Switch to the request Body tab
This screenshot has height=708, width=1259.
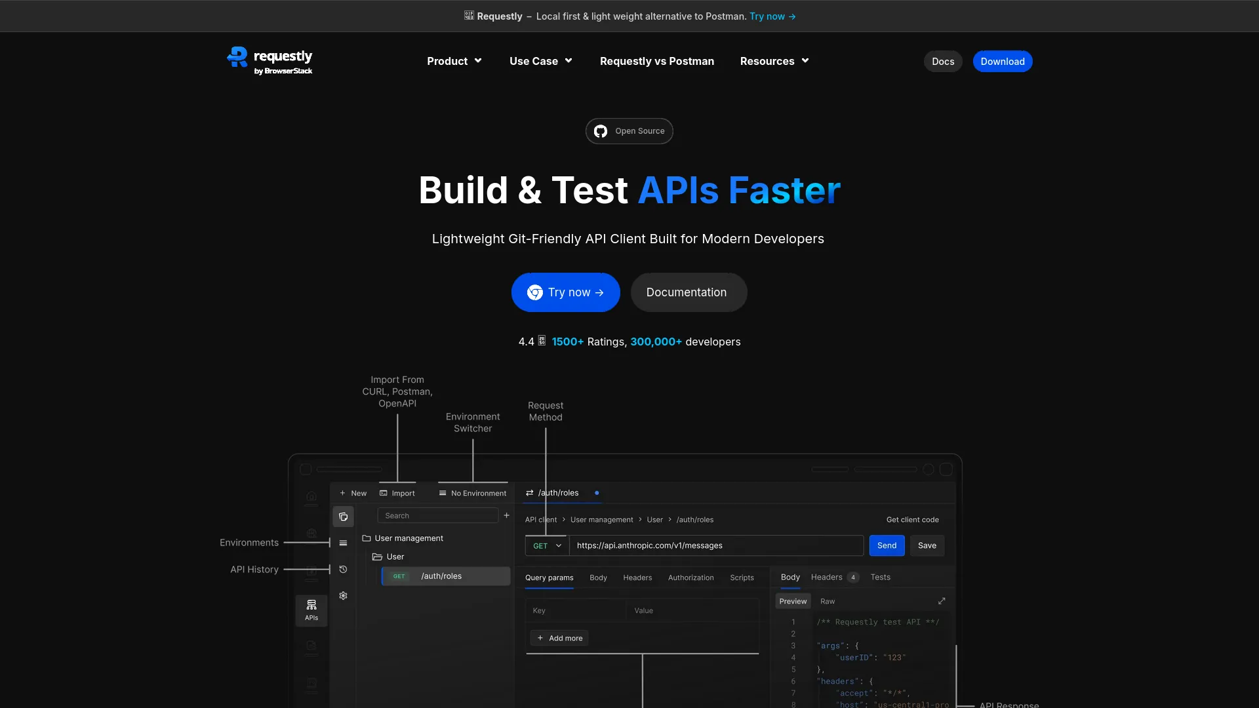(x=598, y=578)
